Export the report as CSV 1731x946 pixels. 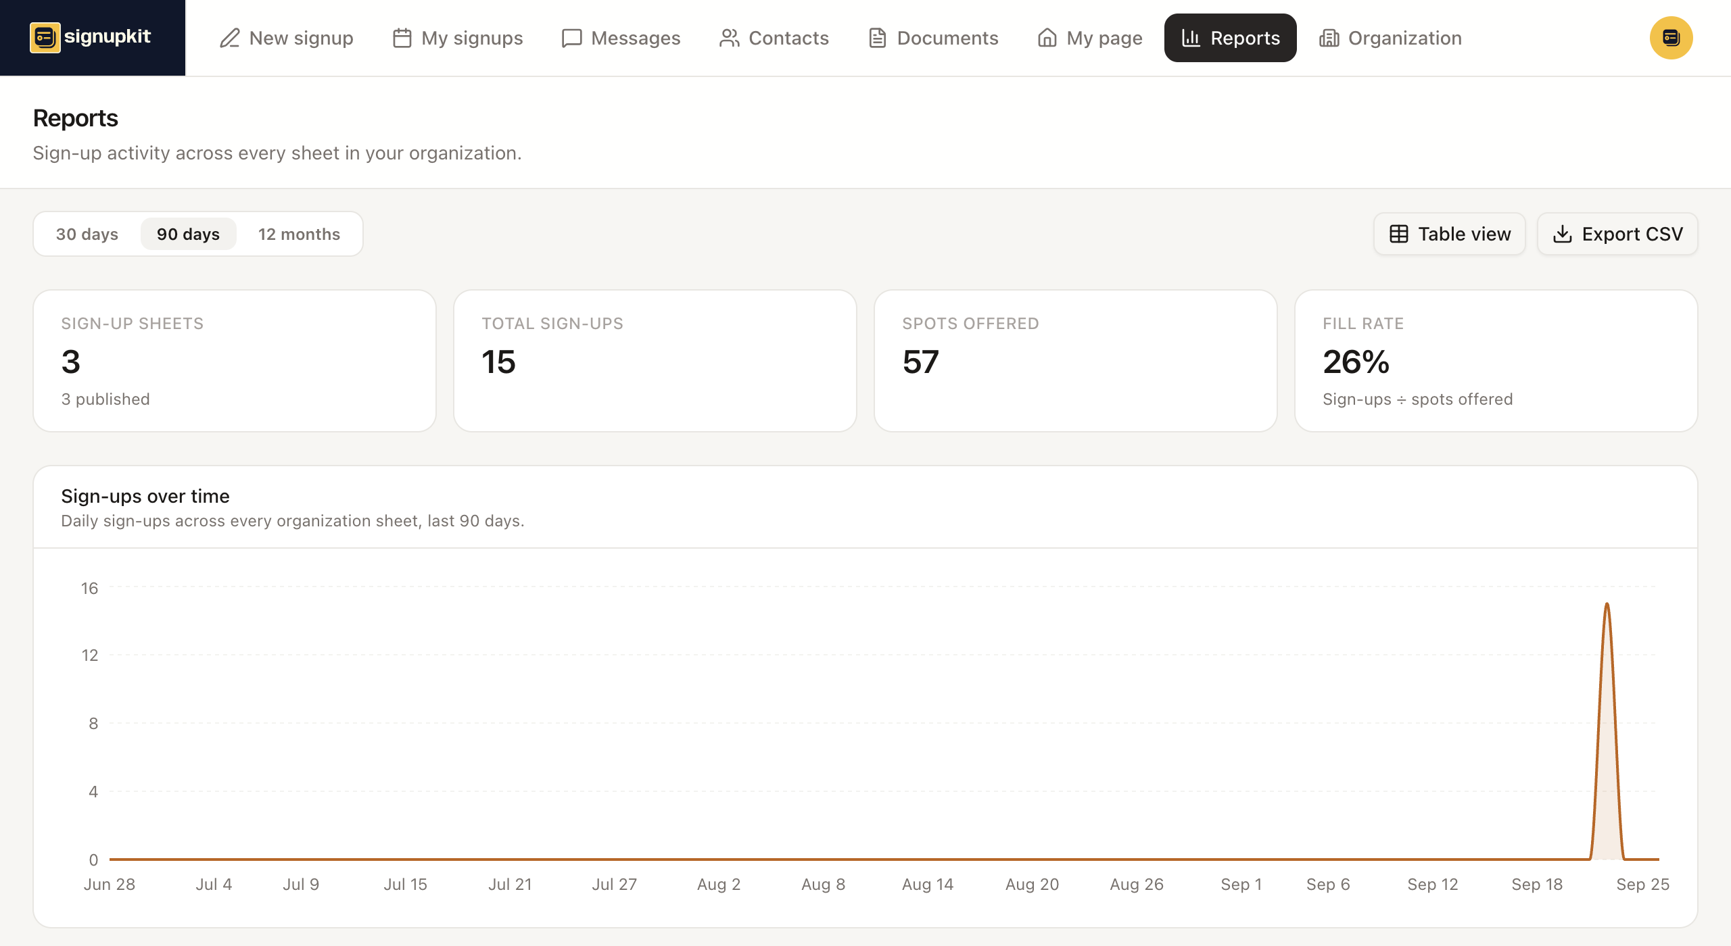pos(1617,234)
